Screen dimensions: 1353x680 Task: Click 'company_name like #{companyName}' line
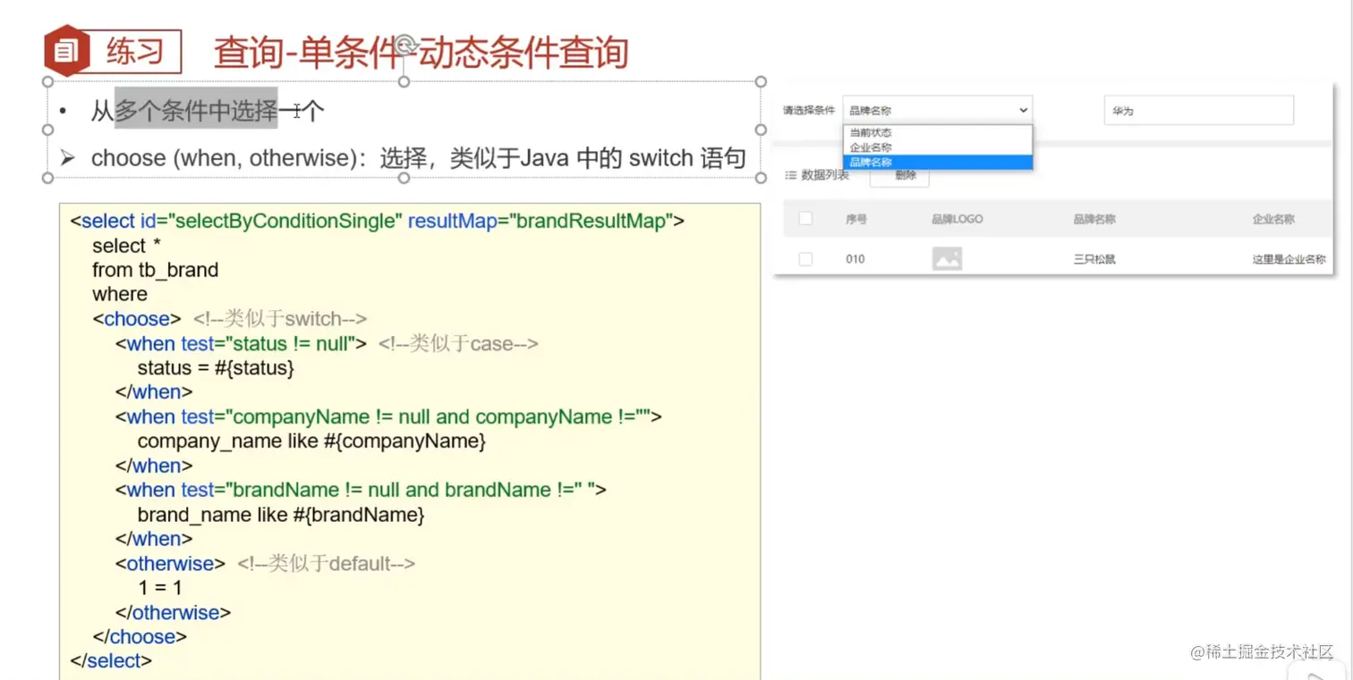click(x=311, y=441)
